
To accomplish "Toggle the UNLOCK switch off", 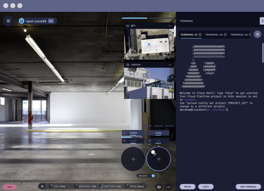I will click(153, 176).
